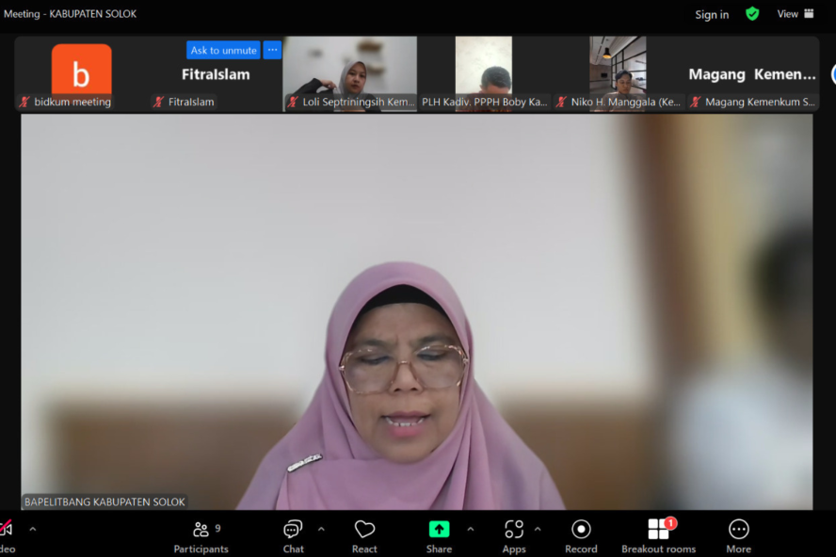Start recording with the Record button
This screenshot has width=836, height=557.
click(x=581, y=534)
